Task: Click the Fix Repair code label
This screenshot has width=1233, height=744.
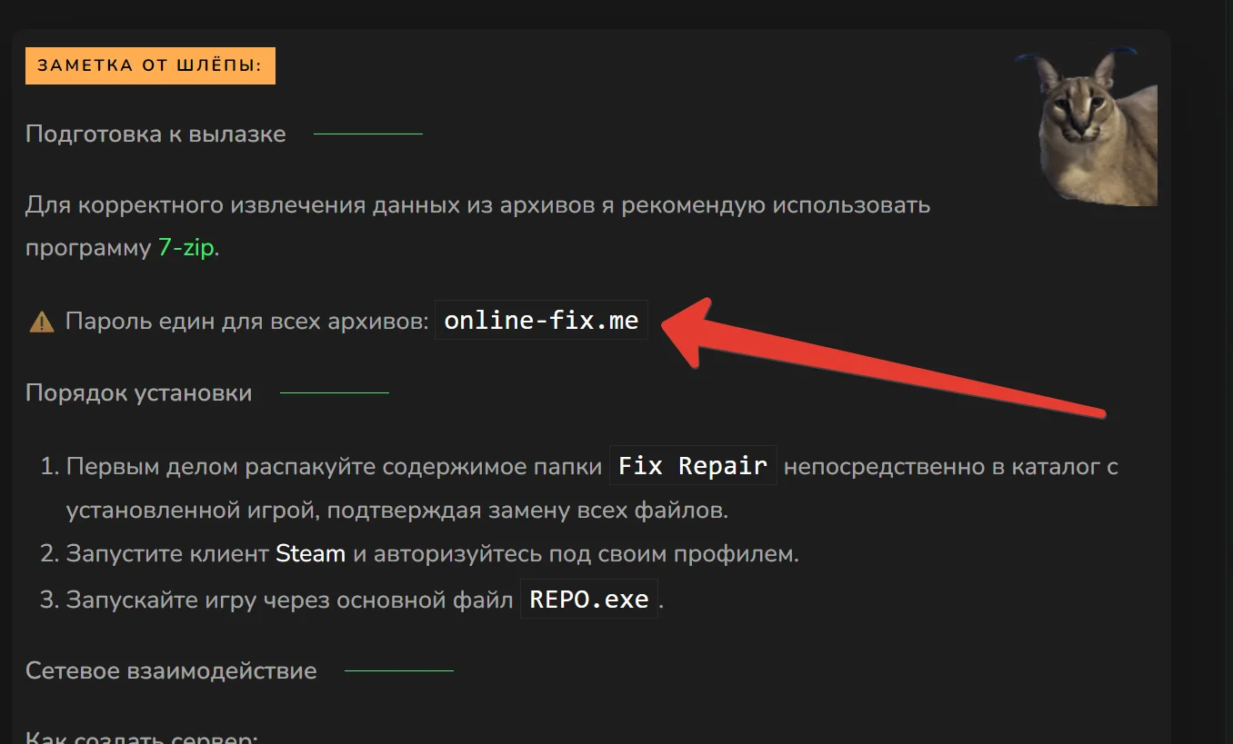Action: click(693, 466)
